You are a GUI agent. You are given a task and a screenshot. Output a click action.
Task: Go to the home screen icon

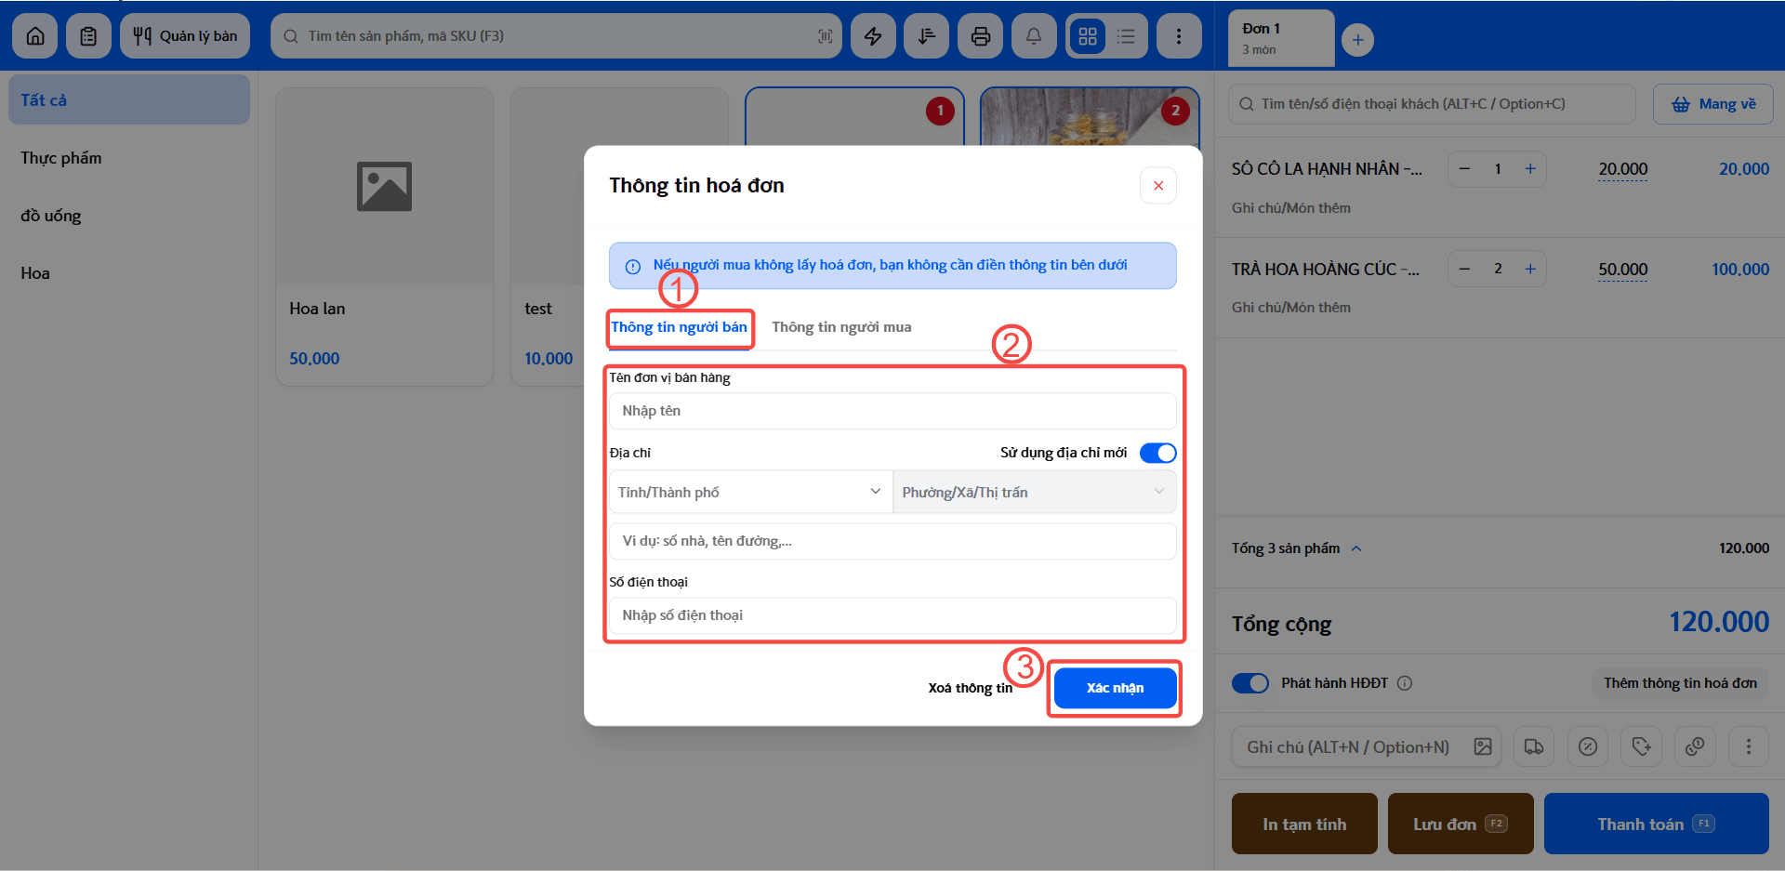click(x=35, y=36)
